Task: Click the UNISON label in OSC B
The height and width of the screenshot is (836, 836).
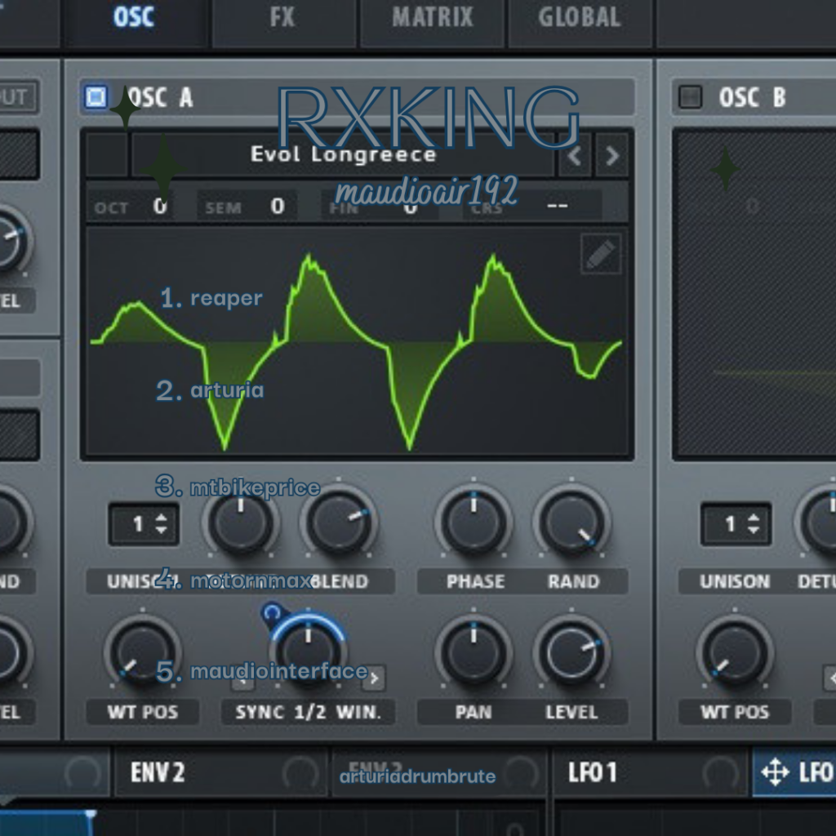Action: tap(735, 581)
